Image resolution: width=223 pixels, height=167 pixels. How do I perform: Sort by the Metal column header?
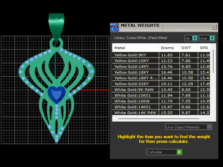tap(135, 48)
